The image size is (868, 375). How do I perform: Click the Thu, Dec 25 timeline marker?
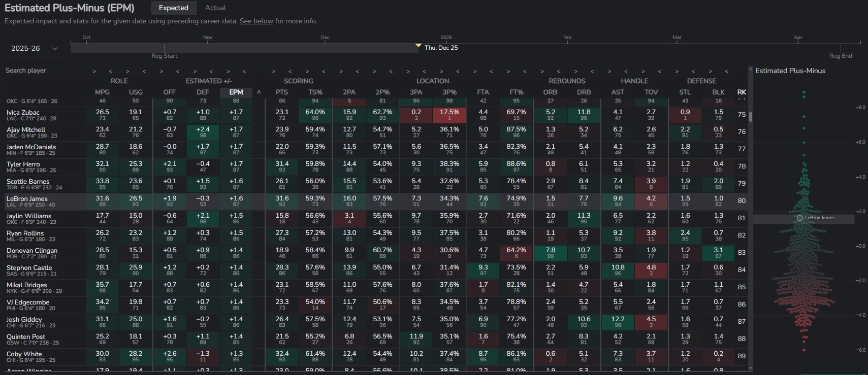click(x=419, y=46)
